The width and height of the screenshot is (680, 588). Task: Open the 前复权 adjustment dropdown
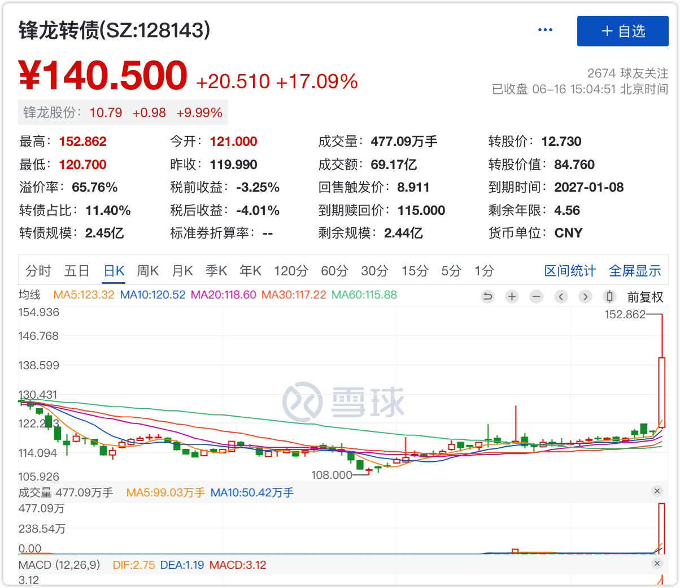click(x=645, y=297)
